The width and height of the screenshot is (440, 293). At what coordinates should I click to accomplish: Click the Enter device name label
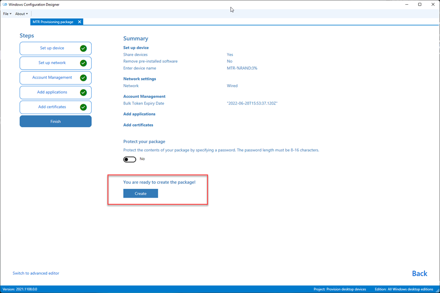(x=139, y=68)
